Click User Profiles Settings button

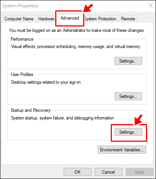(128, 96)
